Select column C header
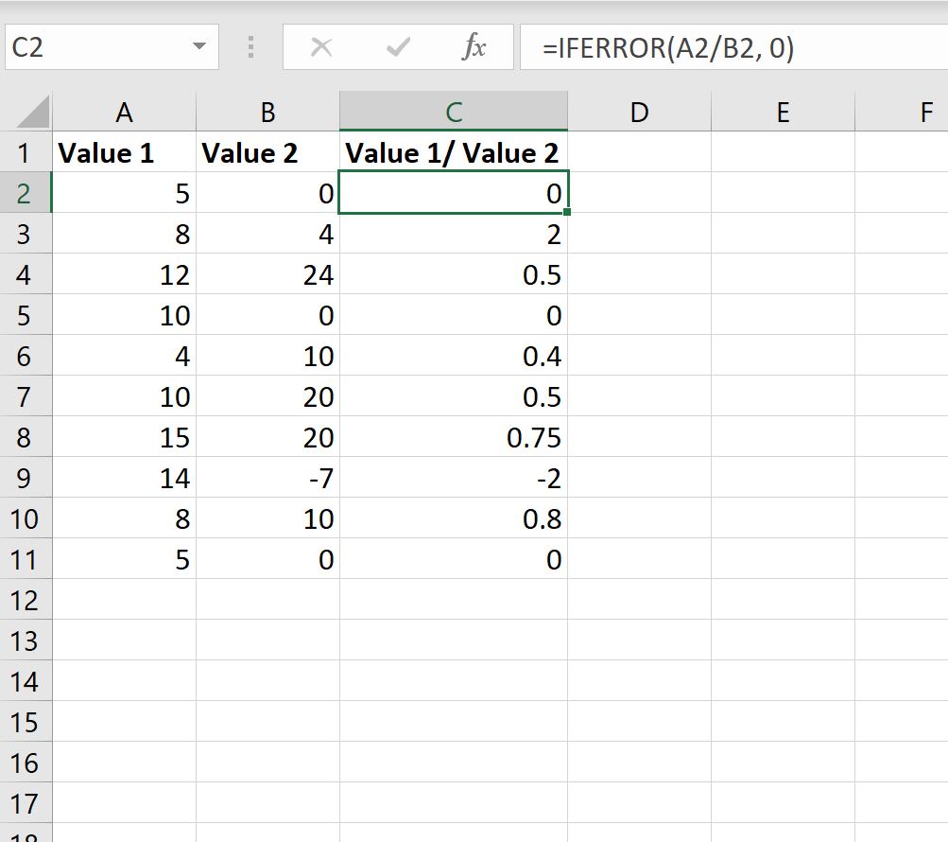This screenshot has width=948, height=842. [x=454, y=112]
